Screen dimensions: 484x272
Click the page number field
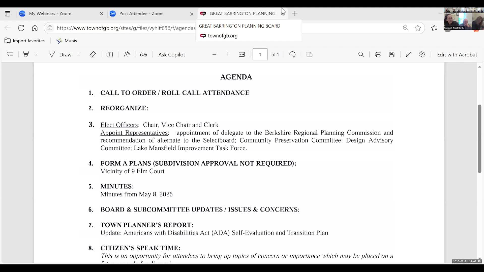click(260, 54)
